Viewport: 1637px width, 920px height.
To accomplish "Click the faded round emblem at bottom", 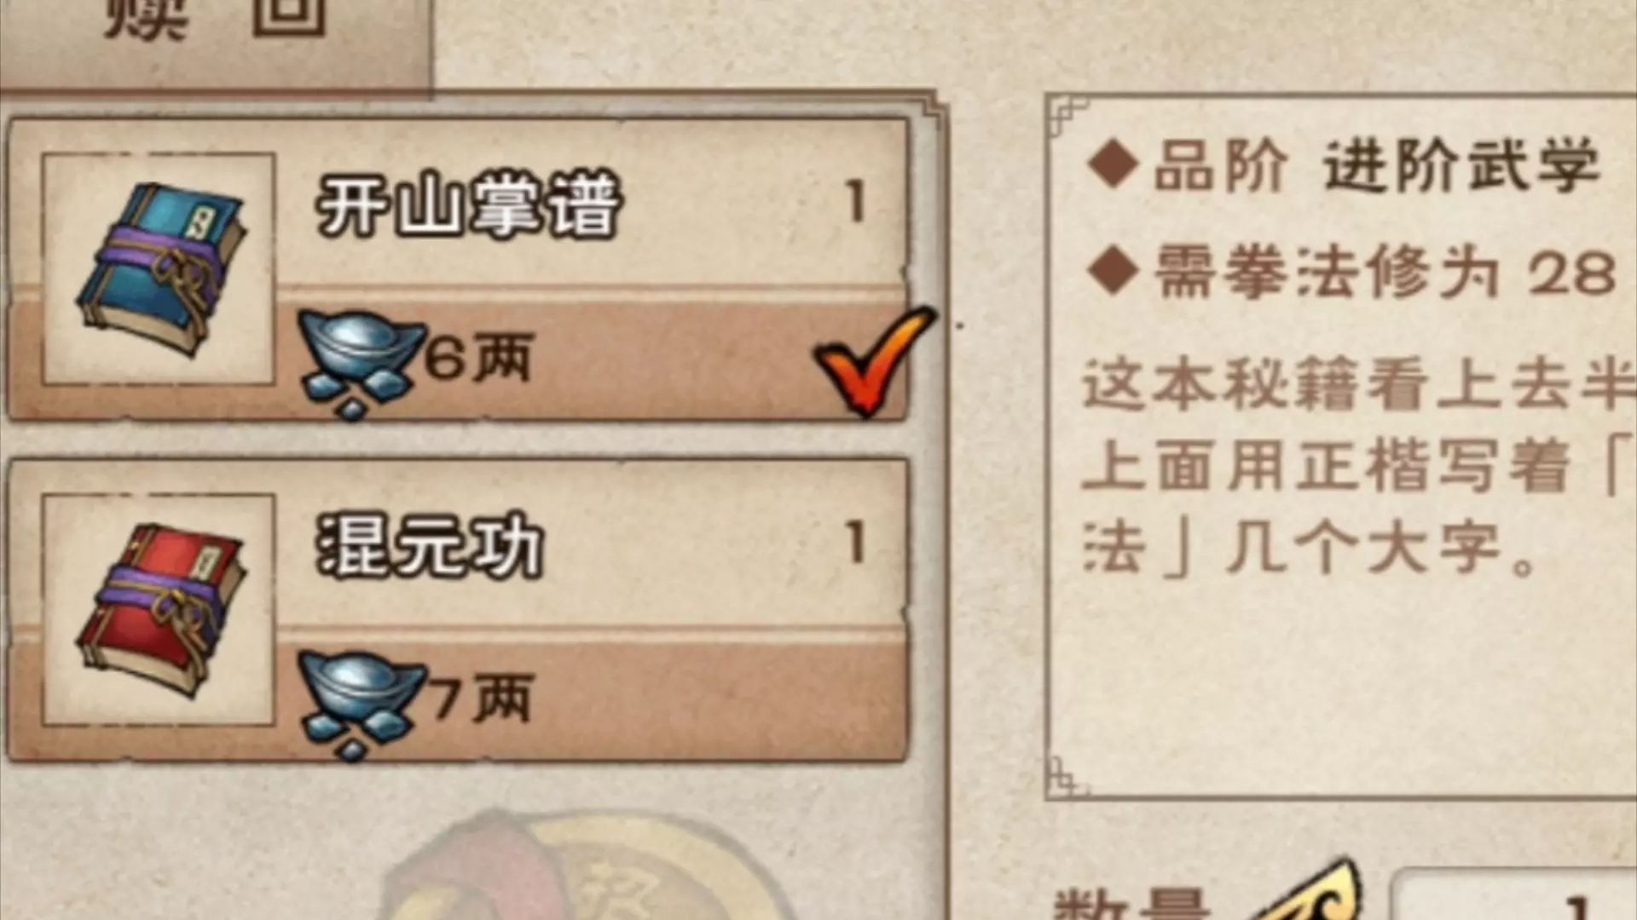I will pyautogui.click(x=580, y=865).
